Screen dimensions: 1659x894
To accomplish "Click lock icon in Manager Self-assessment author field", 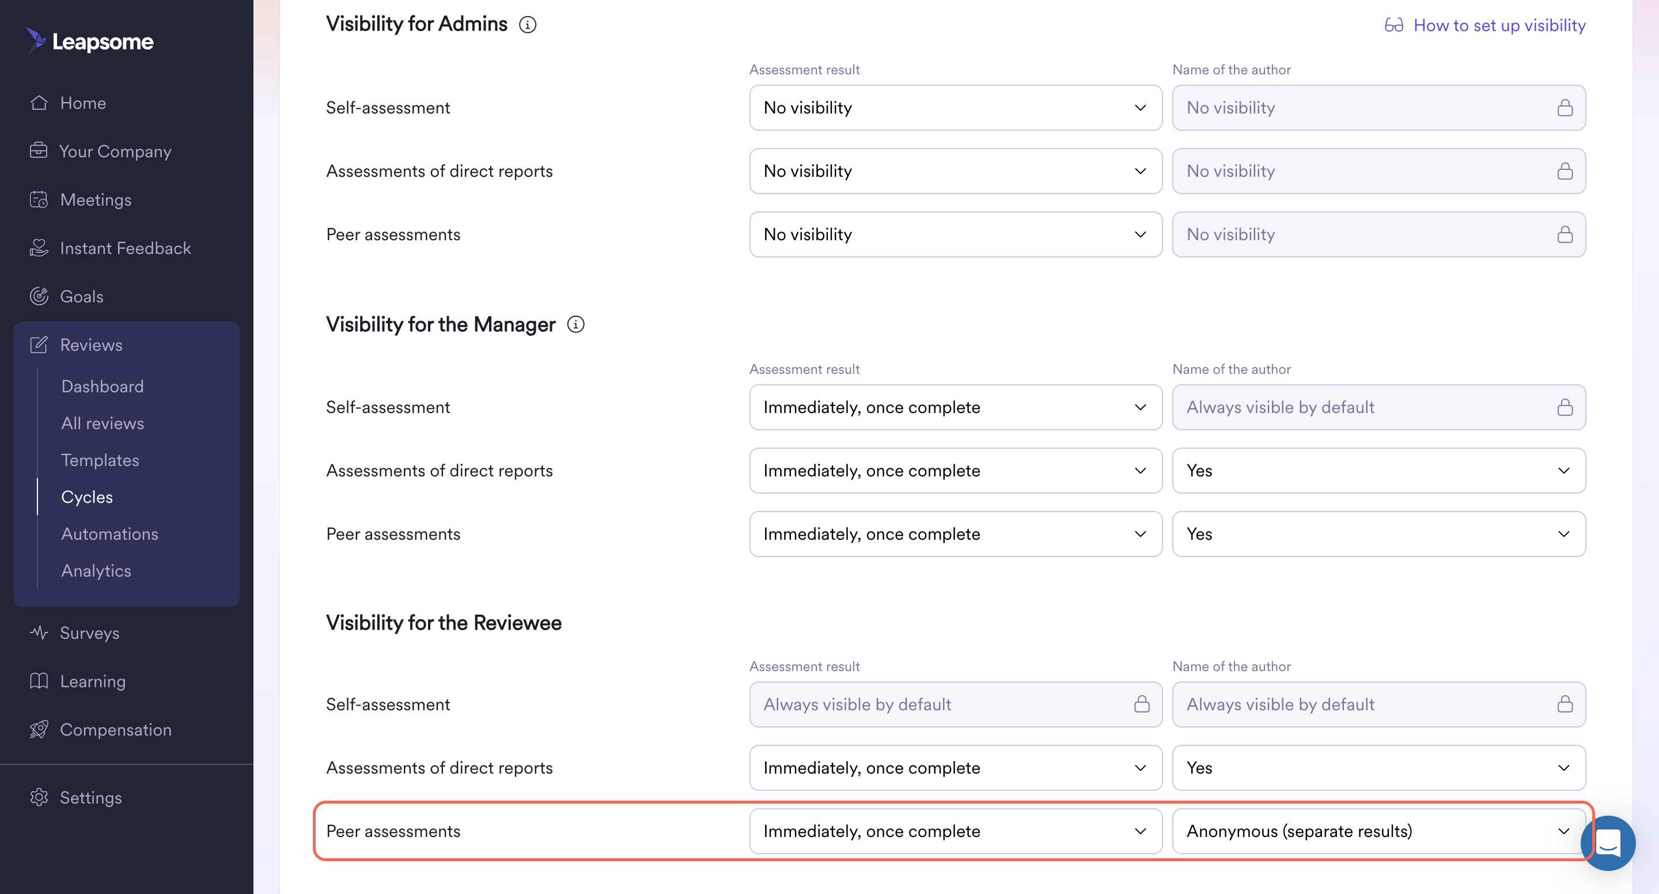I will tap(1565, 407).
